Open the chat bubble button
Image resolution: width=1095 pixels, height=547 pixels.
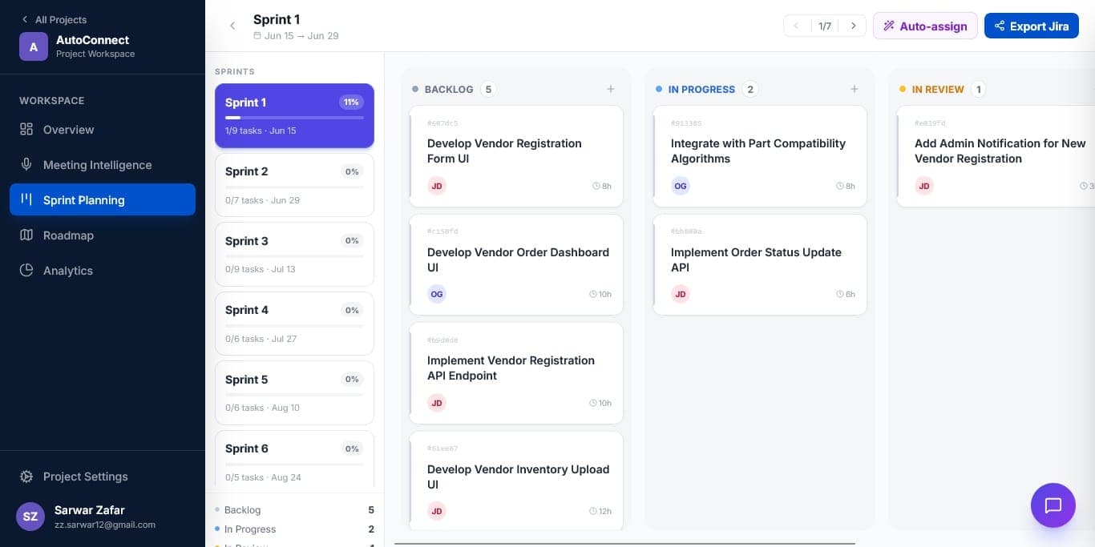point(1053,505)
